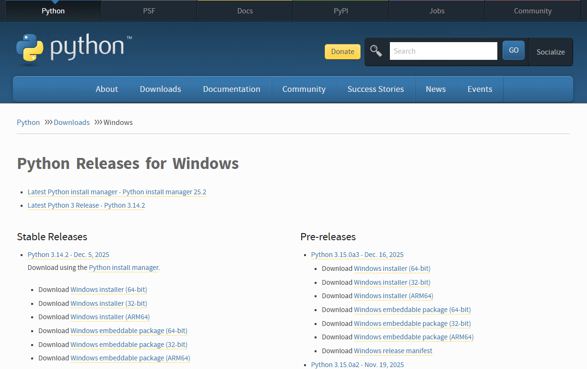The image size is (587, 369).
Task: Download stable embeddable package (32-bit)
Action: point(129,345)
